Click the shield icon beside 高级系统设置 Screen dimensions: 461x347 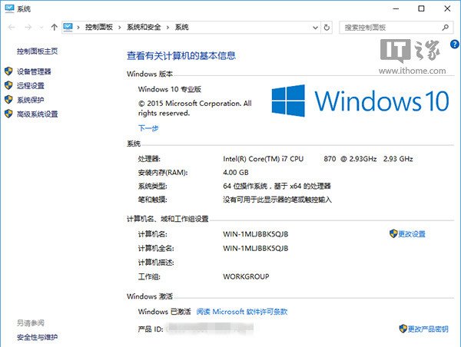coord(8,114)
